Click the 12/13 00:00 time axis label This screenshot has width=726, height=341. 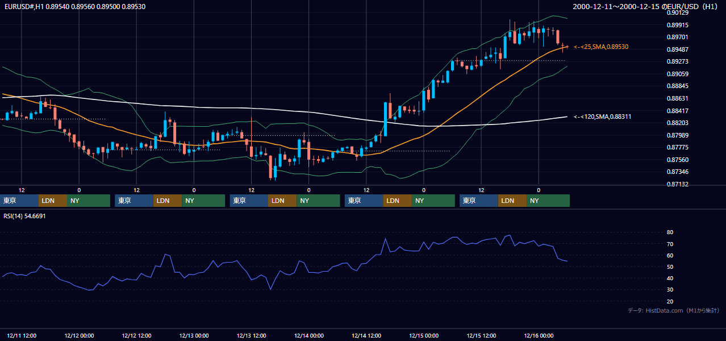(x=194, y=335)
